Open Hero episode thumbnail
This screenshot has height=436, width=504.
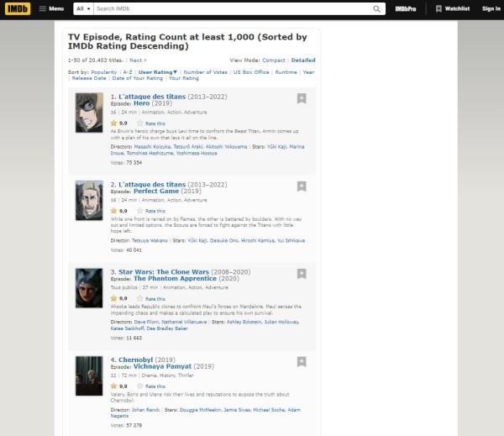click(x=89, y=113)
